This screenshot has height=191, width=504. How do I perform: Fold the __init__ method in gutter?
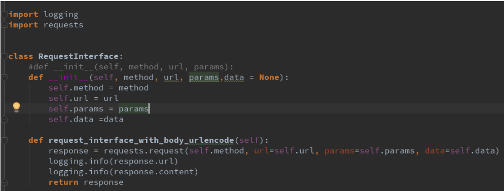(x=4, y=78)
